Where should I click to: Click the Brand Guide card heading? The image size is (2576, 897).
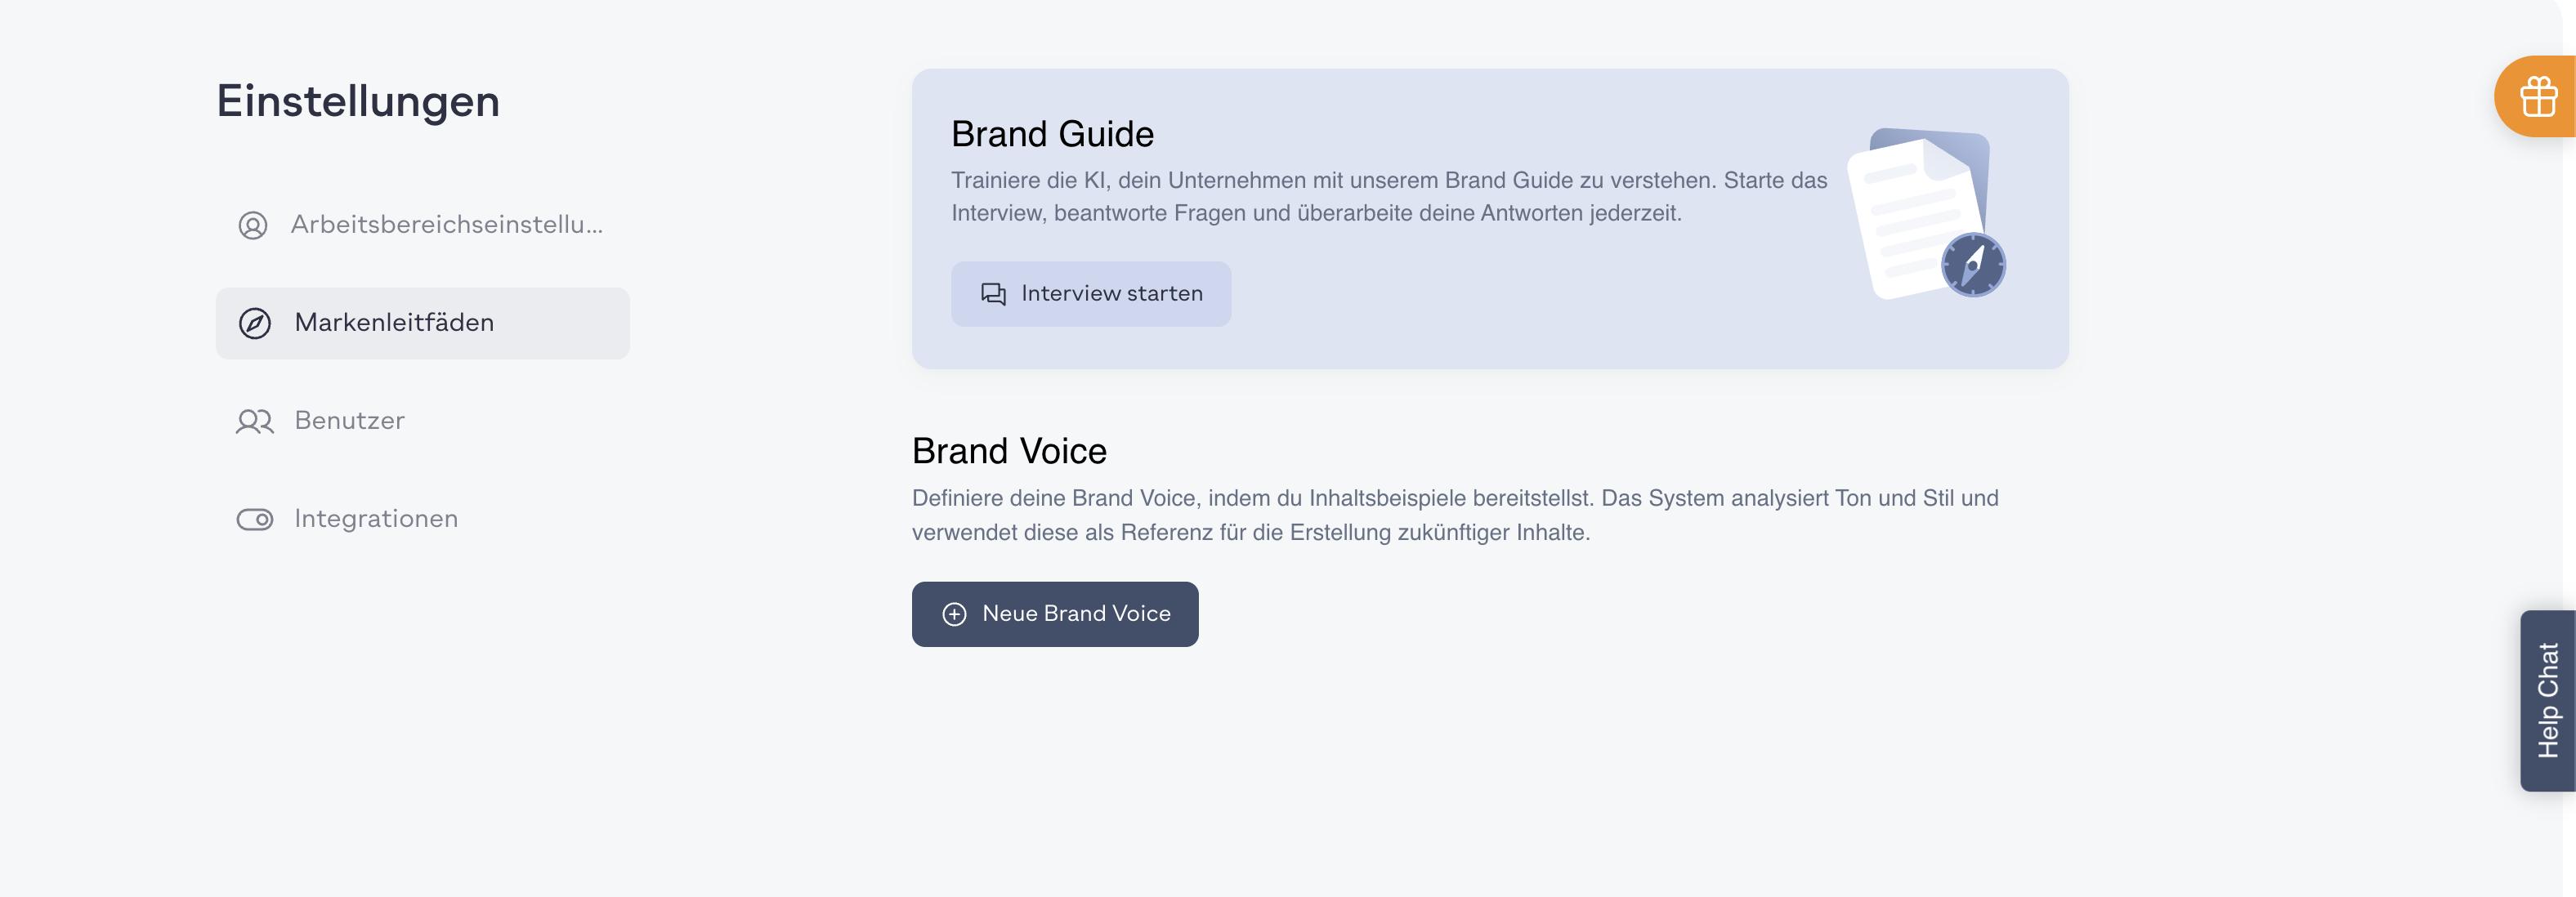point(1052,134)
